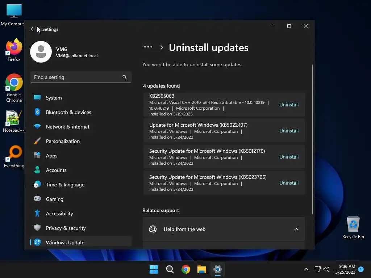Click the KB2565063 update title
Image resolution: width=371 pixels, height=278 pixels.
coord(162,96)
